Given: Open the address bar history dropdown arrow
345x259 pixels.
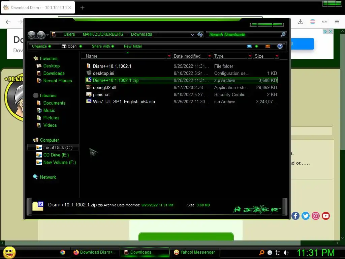Looking at the screenshot, I should point(192,35).
